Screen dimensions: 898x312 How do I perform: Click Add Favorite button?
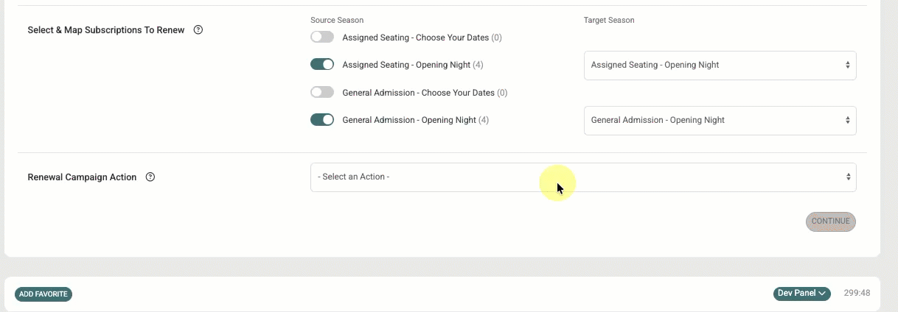(x=43, y=294)
